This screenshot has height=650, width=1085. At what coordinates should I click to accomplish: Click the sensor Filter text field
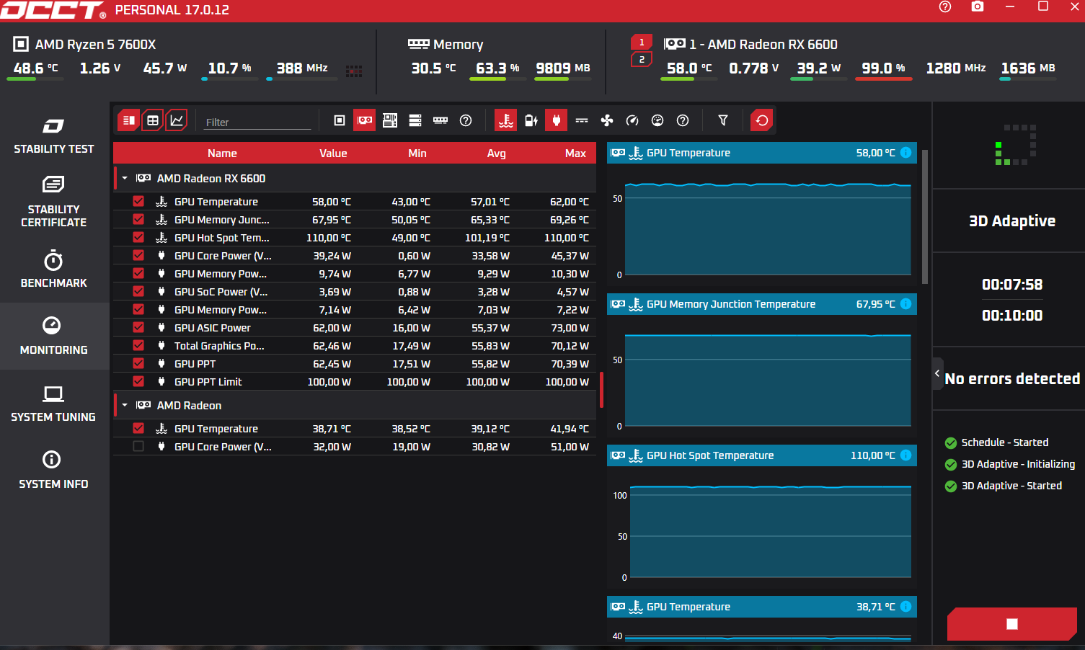click(257, 122)
